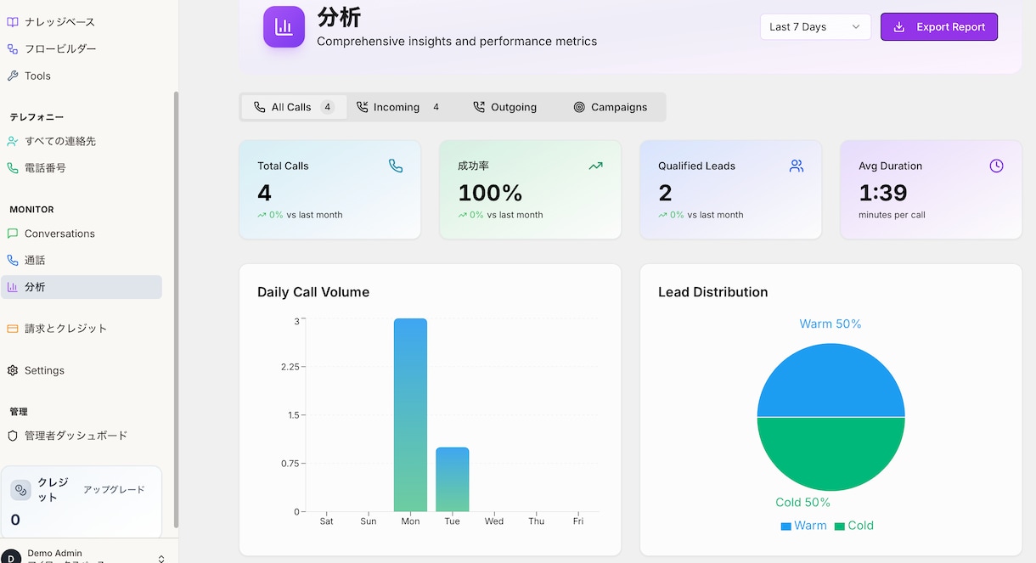Click the Daily Call Volume heading
The height and width of the screenshot is (563, 1036).
(x=313, y=292)
